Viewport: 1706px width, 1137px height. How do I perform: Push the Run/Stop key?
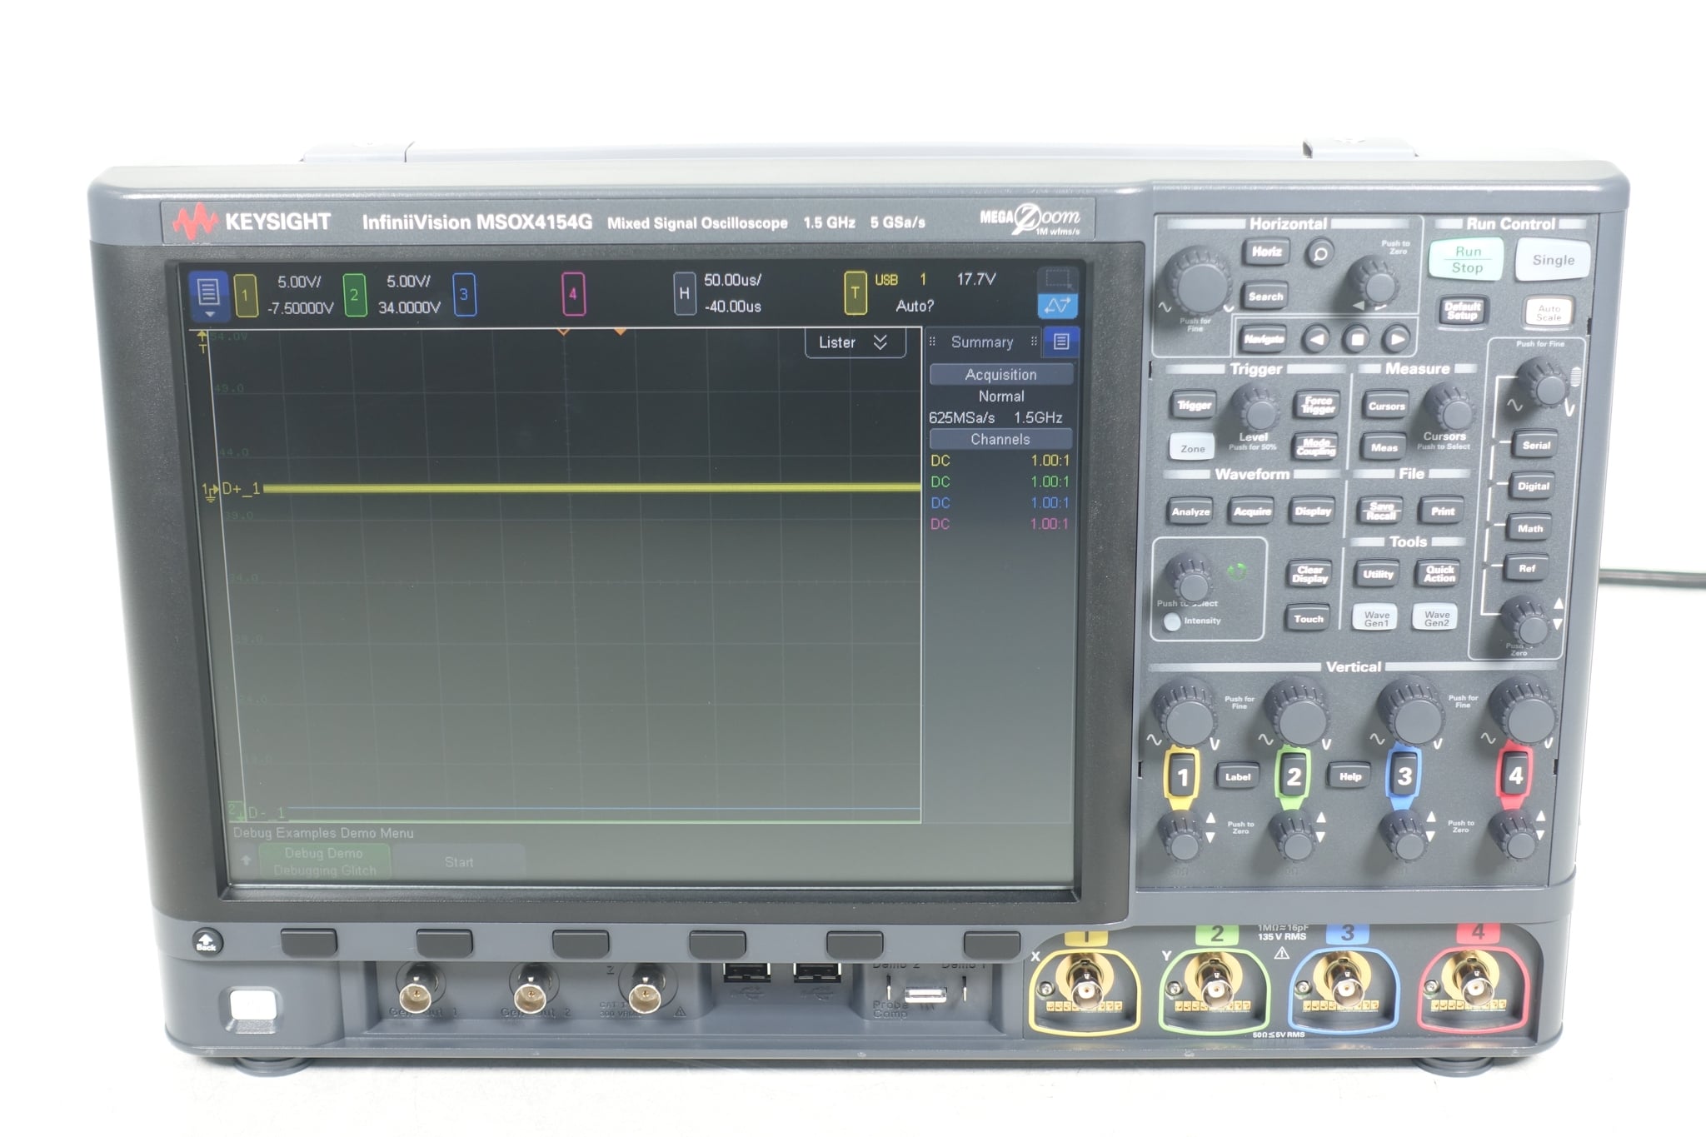coord(1467,259)
